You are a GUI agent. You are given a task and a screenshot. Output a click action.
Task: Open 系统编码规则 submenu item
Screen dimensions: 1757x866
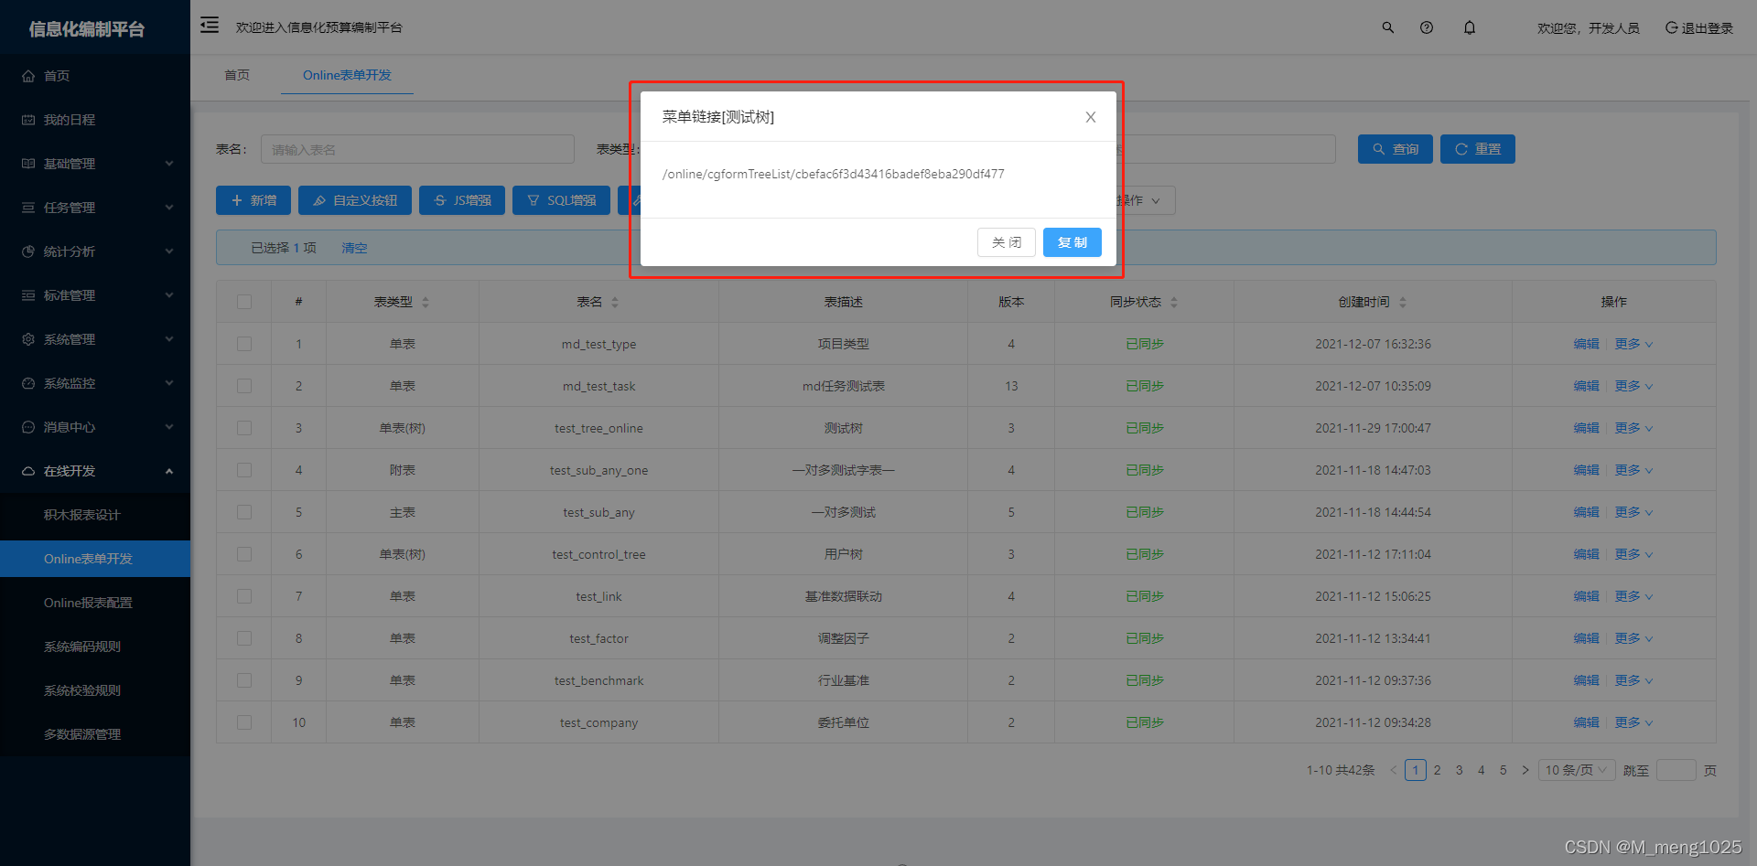95,647
